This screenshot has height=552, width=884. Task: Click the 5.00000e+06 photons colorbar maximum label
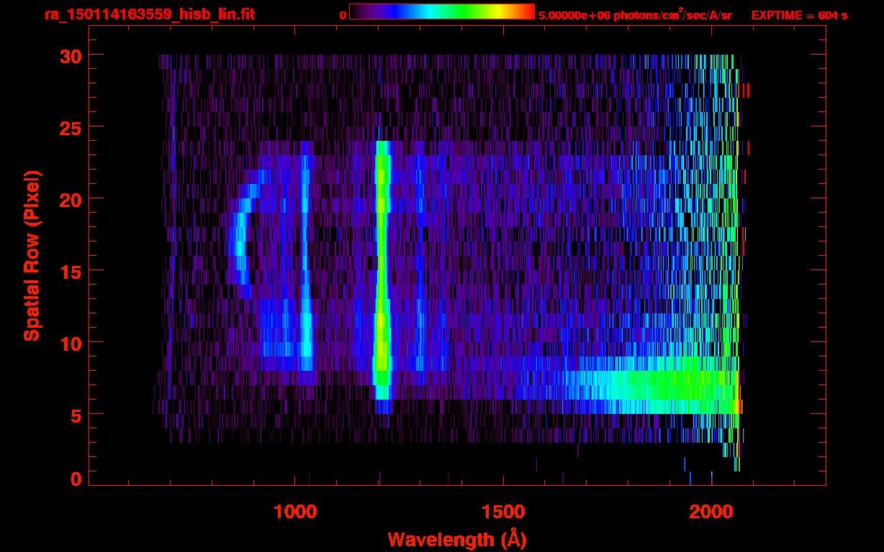634,15
